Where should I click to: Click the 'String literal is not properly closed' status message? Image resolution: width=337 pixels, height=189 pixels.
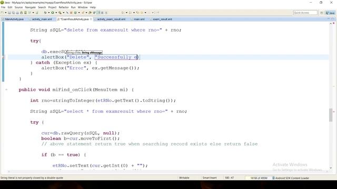click(x=32, y=177)
